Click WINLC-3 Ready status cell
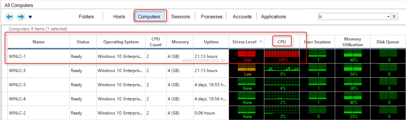 click(83, 70)
